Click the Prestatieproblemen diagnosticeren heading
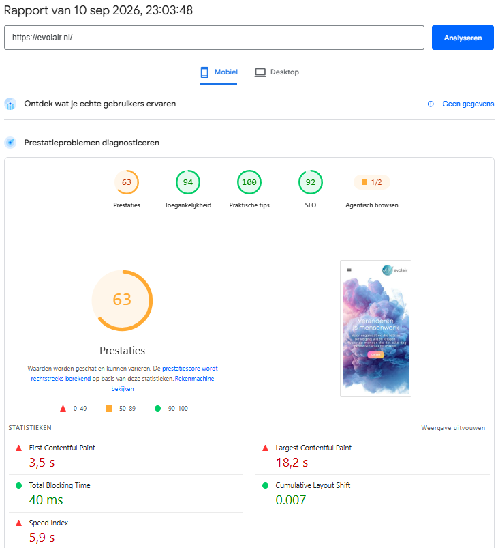This screenshot has height=548, width=498. point(91,143)
